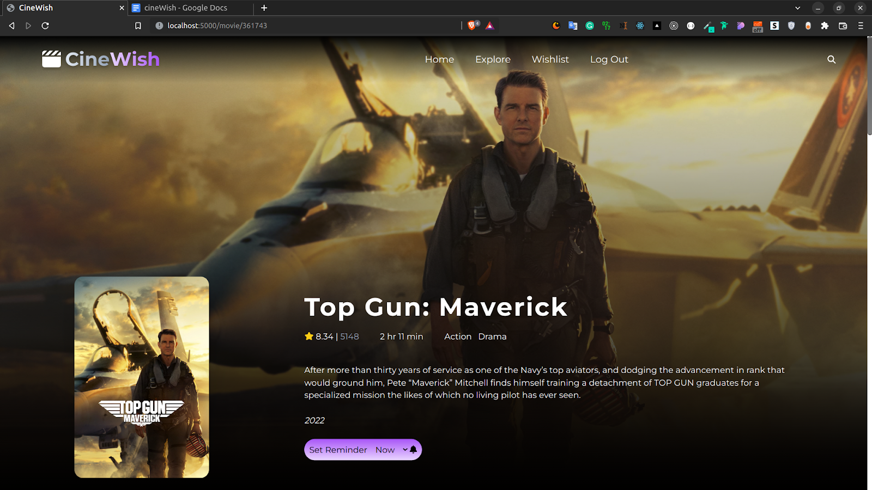Click the page vertical scrollbar thumb

point(869,86)
